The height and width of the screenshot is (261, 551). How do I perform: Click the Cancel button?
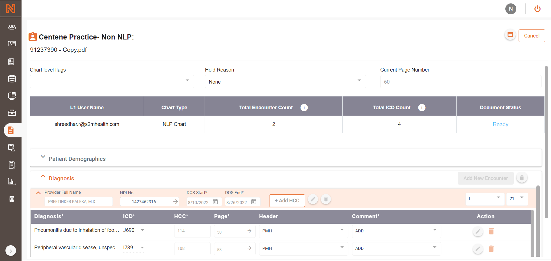click(532, 36)
